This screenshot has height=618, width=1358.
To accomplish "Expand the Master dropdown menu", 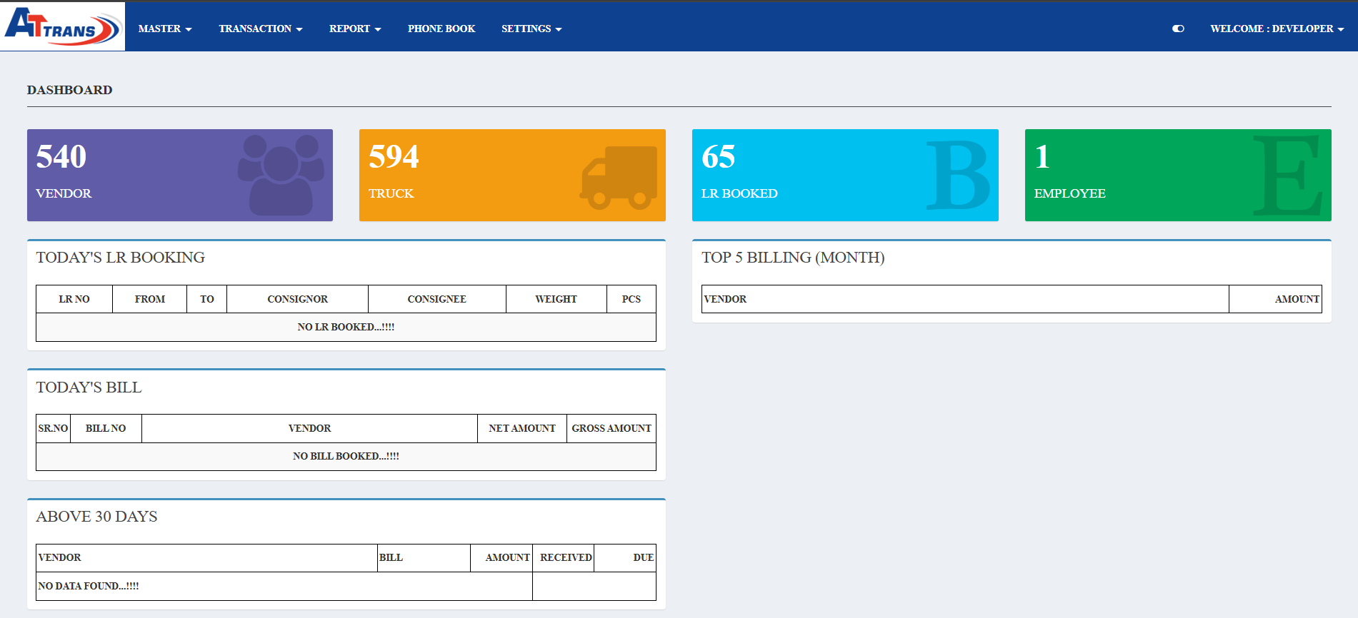I will pyautogui.click(x=165, y=29).
